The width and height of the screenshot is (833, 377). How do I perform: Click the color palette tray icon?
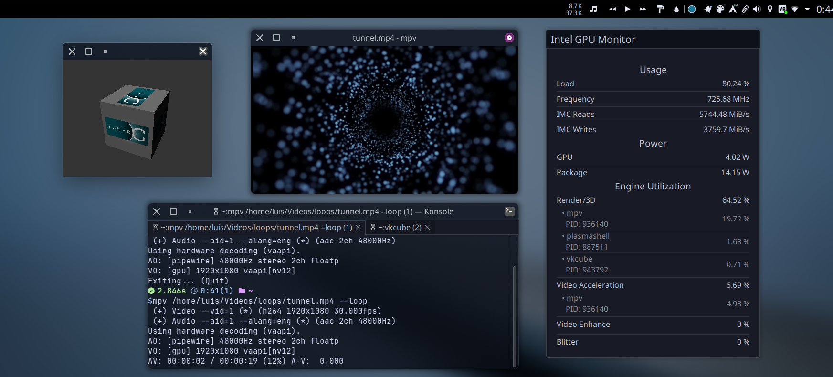click(720, 9)
